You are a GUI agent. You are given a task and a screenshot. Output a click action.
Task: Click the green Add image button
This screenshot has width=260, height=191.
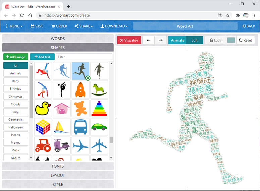16,57
